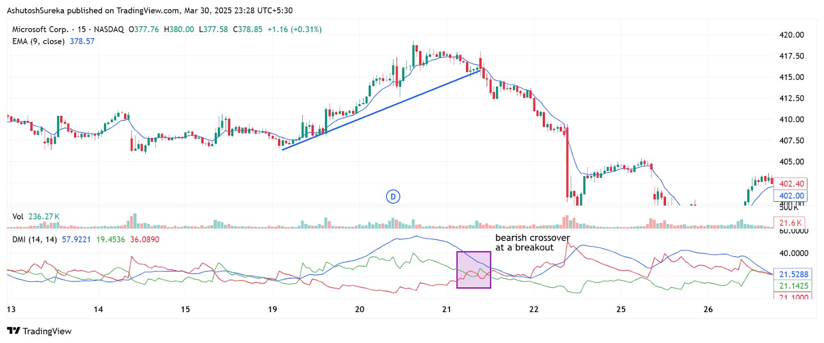Click the DMI green value 19.4536
Screen dimensions: 824x343
(x=111, y=239)
